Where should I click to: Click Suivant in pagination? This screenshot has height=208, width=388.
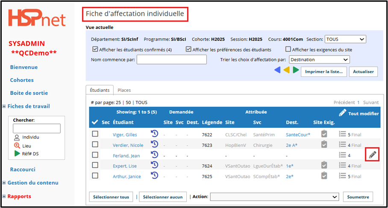(370, 103)
